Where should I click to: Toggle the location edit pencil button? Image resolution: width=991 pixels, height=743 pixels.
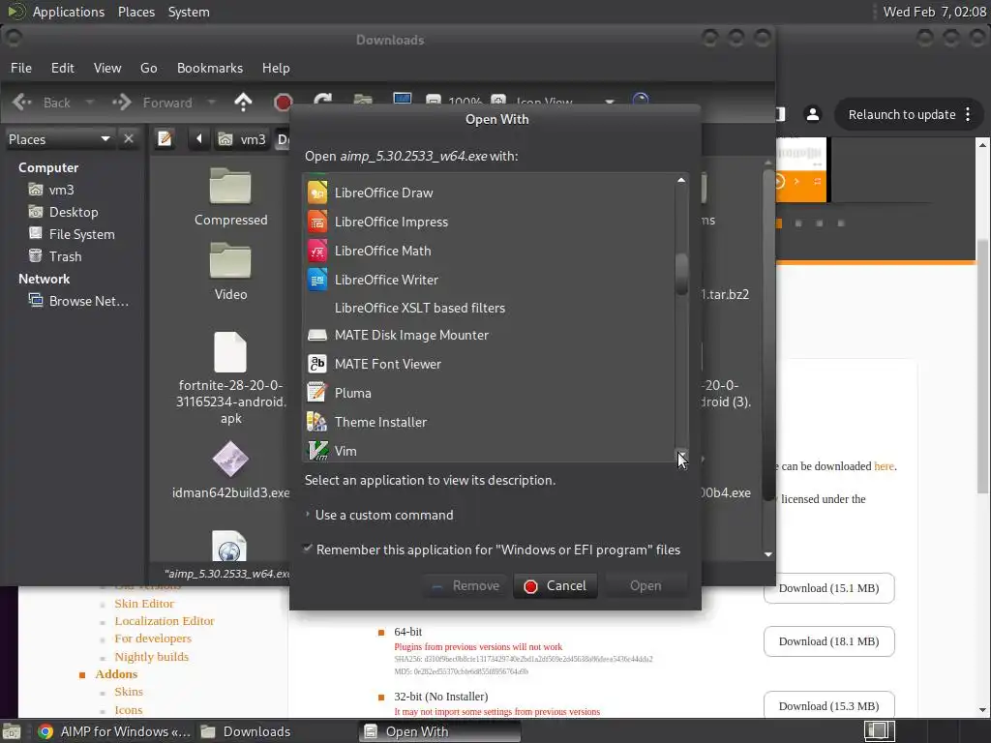point(165,138)
